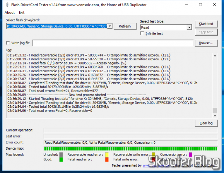
Task: Click the orange Fatal read error swatch
Action: click(x=107, y=159)
